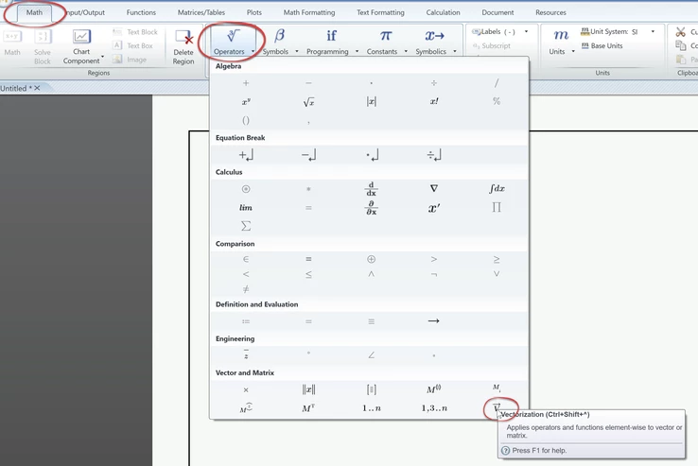Insert the symbolic evaluation arrow operator
The image size is (698, 466).
click(434, 320)
